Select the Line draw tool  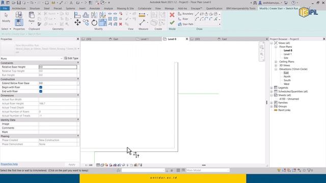click(x=197, y=14)
